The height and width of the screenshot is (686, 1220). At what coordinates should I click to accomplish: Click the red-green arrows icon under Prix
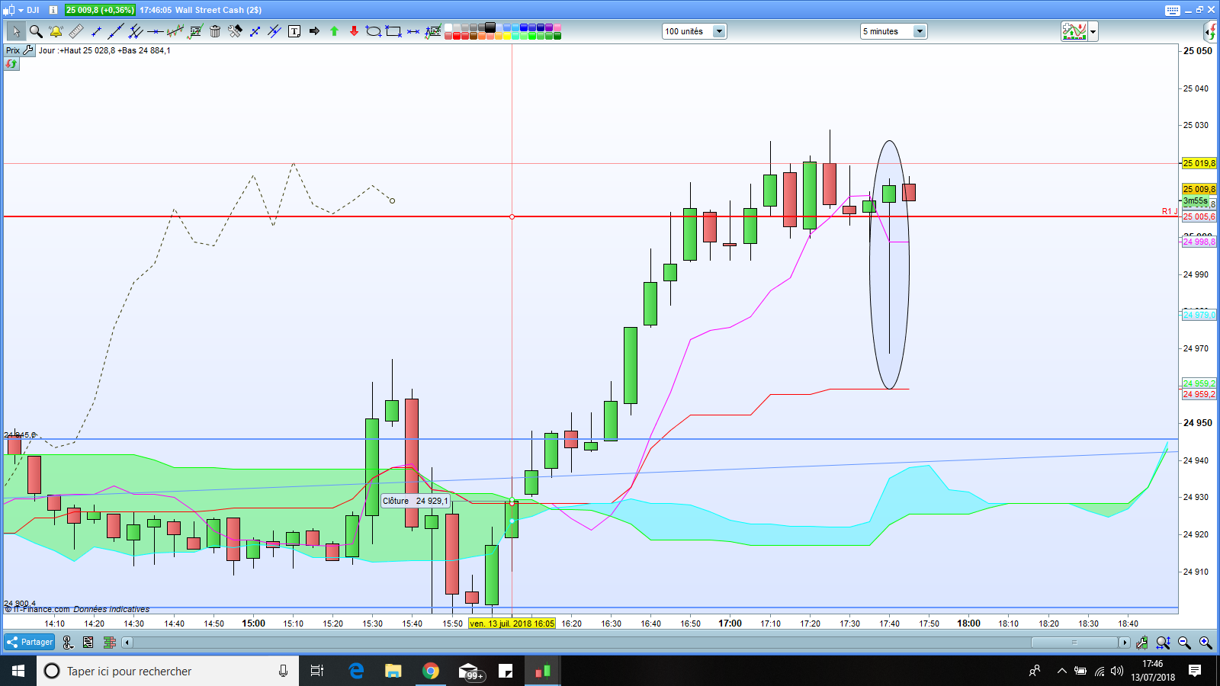pos(11,64)
